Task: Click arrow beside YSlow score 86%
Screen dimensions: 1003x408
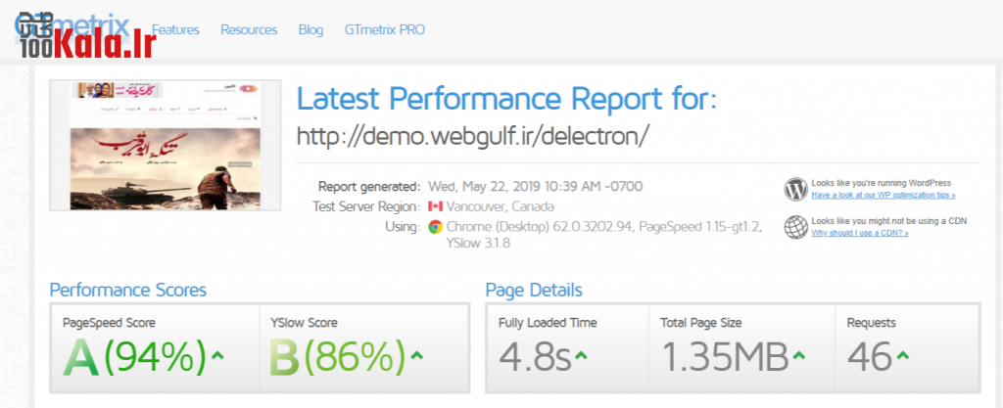Action: click(x=418, y=354)
